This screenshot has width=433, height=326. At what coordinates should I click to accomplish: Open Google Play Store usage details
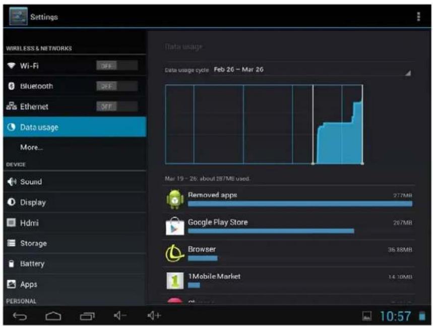[289, 226]
